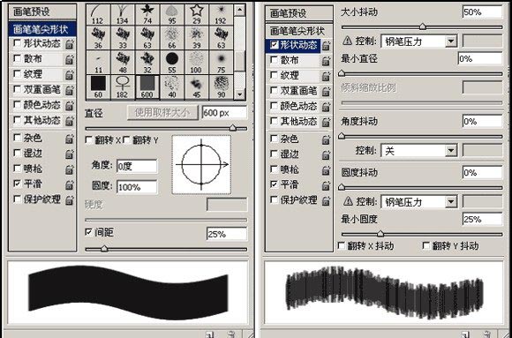Click the brush angle circle preview
Screen dimensions: 512x338
tap(201, 165)
